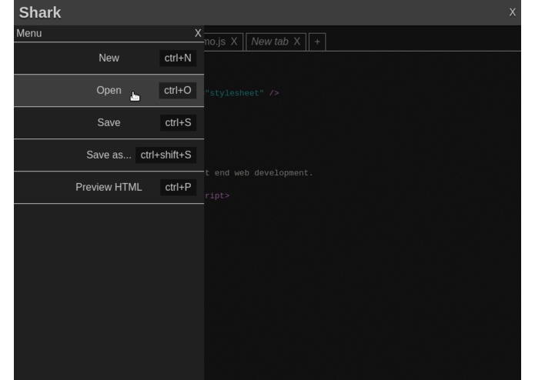Image resolution: width=535 pixels, height=380 pixels.
Task: Close the Menu panel with X
Action: coord(198,33)
